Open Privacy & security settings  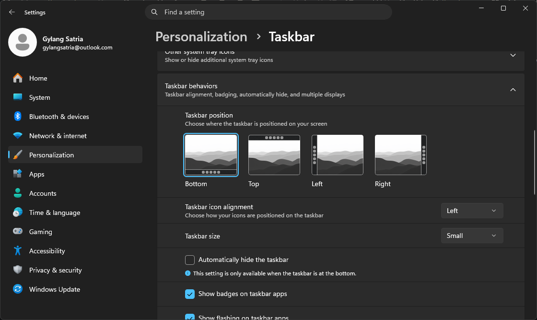click(75, 270)
